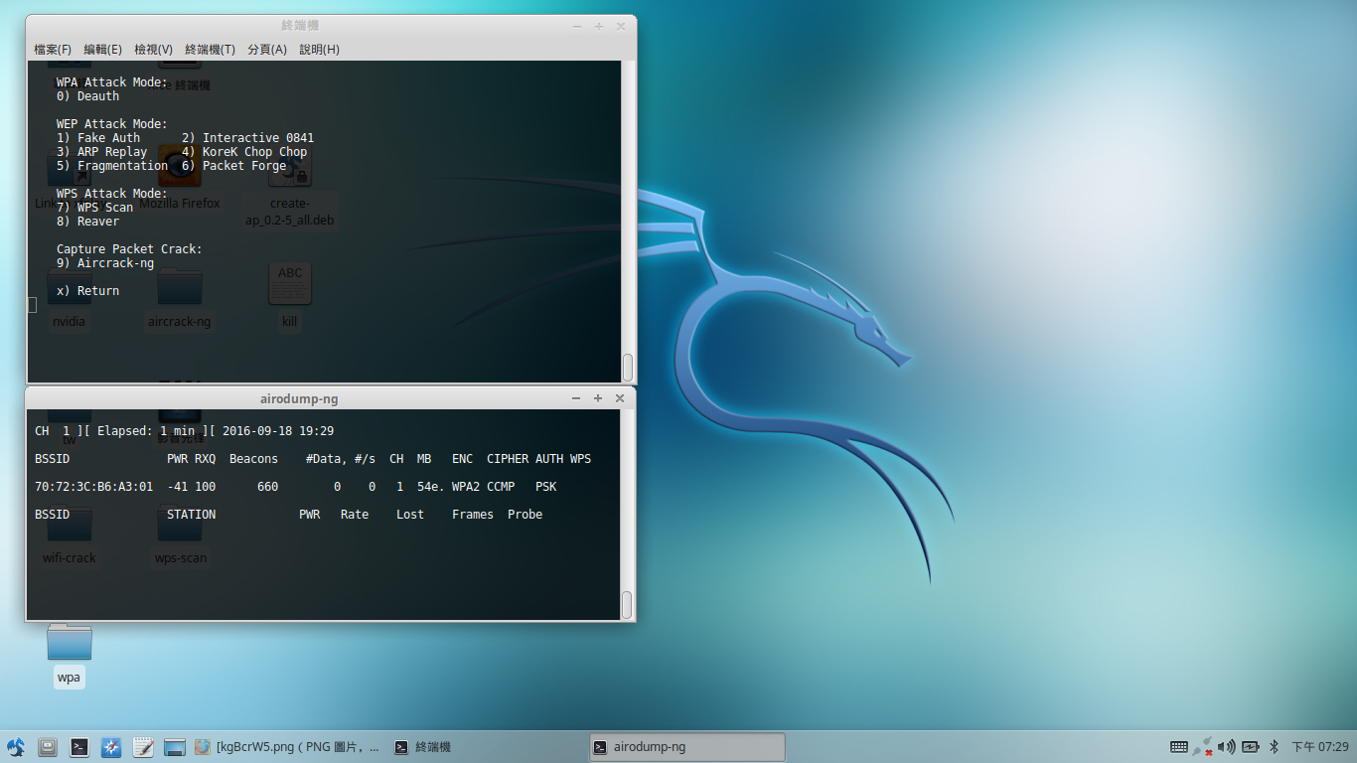Viewport: 1357px width, 763px height.
Task: Click the terminal window scrollbar handle
Action: 628,367
